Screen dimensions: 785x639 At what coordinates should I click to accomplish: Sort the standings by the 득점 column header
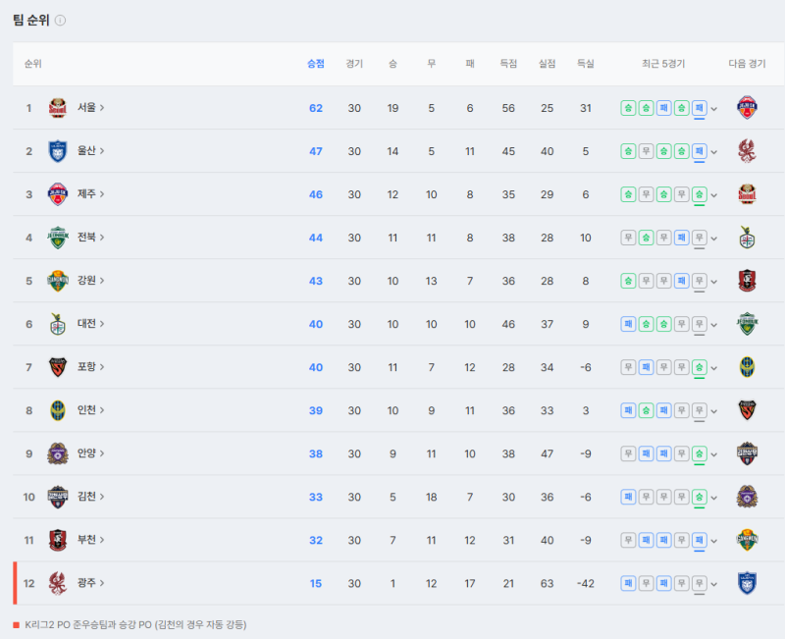click(x=508, y=64)
